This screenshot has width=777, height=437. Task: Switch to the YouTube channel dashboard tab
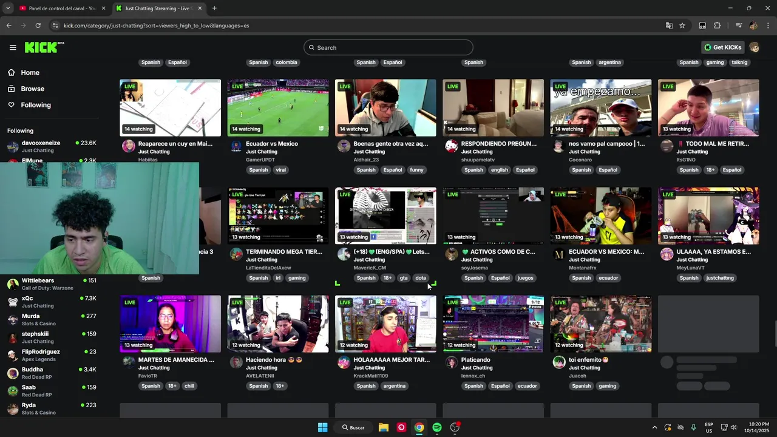click(62, 8)
